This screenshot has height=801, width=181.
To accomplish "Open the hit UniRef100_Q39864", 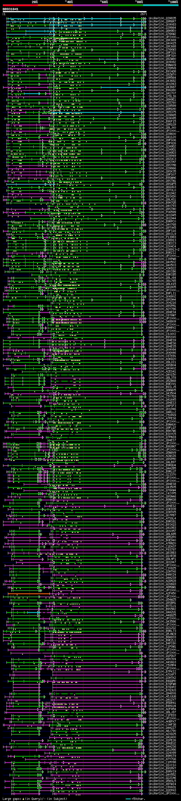I will [162, 28].
